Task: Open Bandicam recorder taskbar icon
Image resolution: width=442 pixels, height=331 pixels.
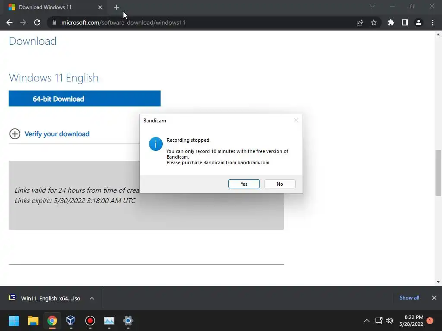Action: click(90, 321)
